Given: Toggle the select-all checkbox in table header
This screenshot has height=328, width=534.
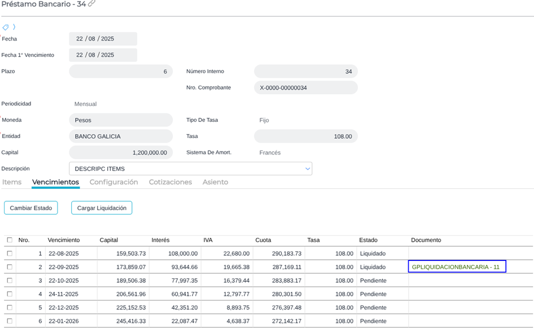Looking at the screenshot, I should pos(10,240).
